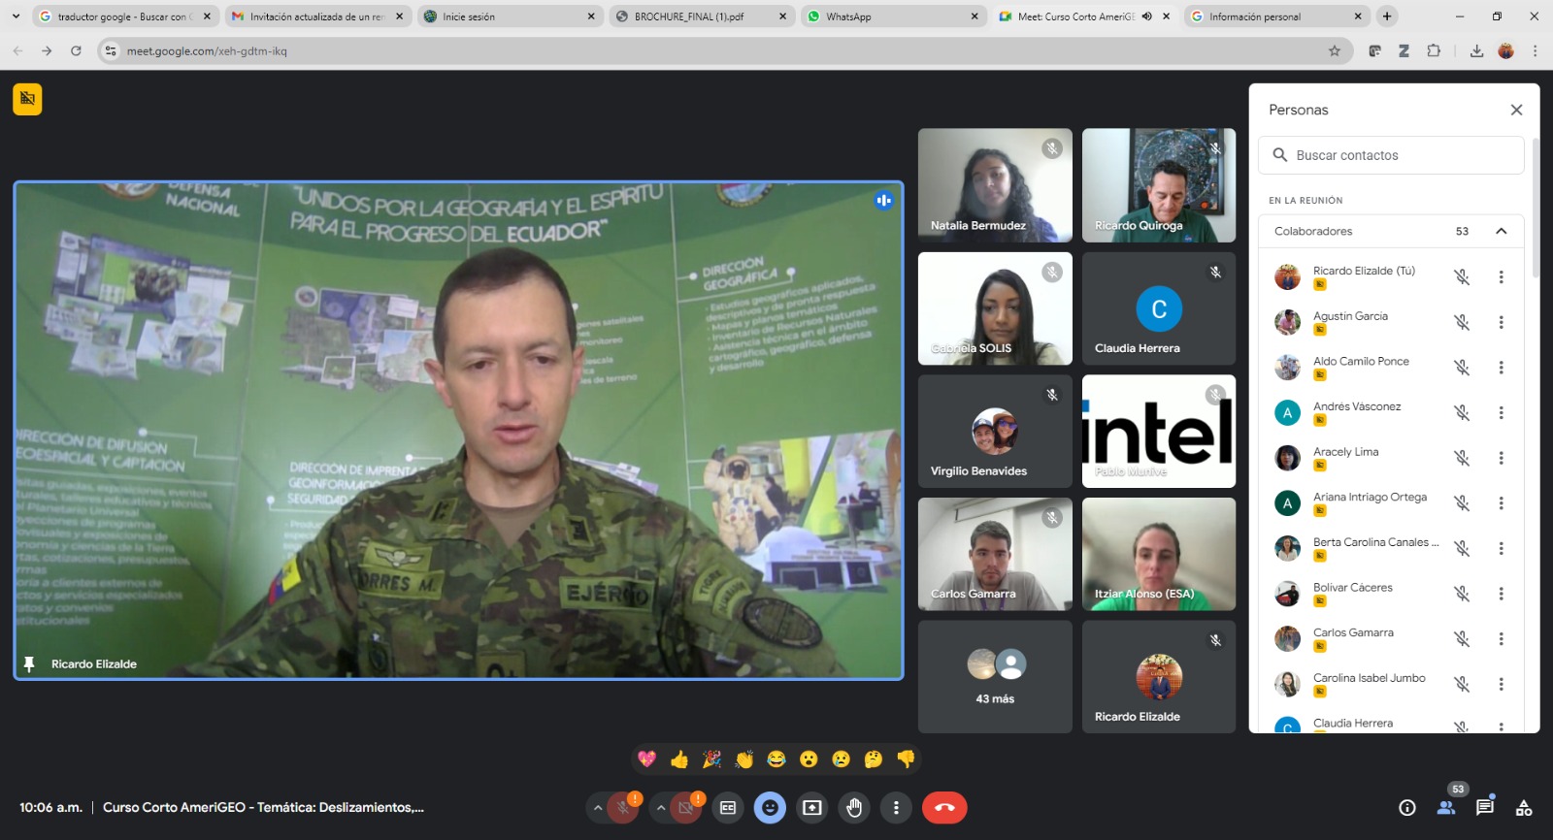The width and height of the screenshot is (1553, 840).
Task: Show the 43 más participants tile
Action: pyautogui.click(x=995, y=677)
